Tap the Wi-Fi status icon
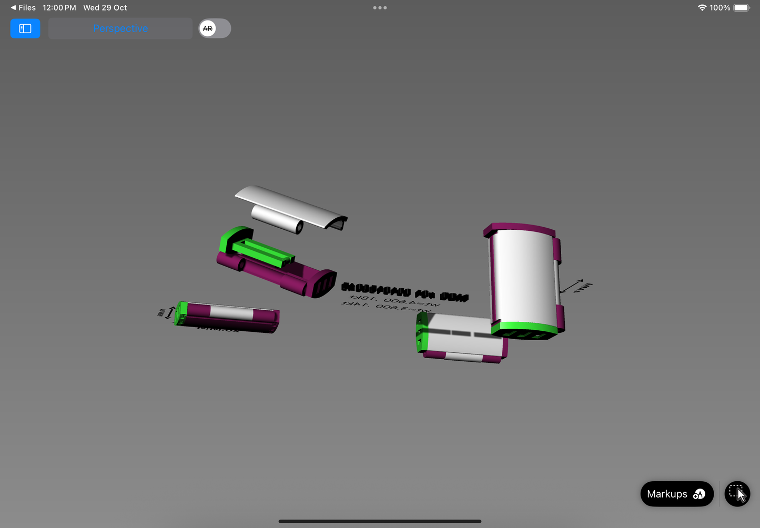Screen dimensions: 760x528 coord(702,7)
